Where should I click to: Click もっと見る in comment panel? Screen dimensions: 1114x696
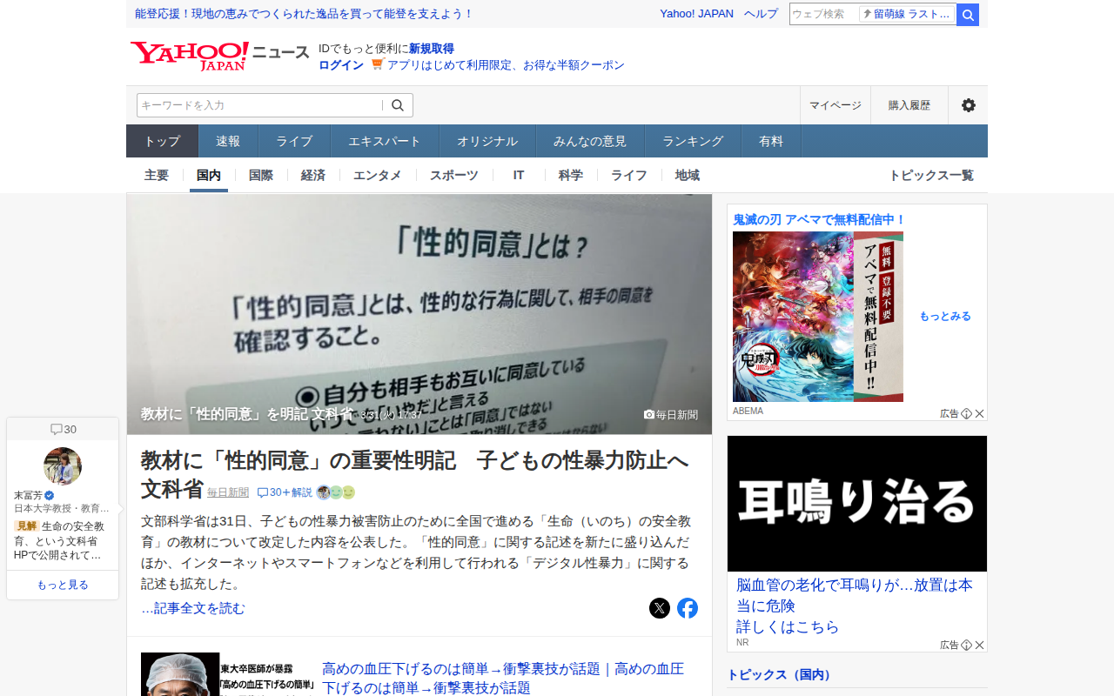click(x=63, y=585)
